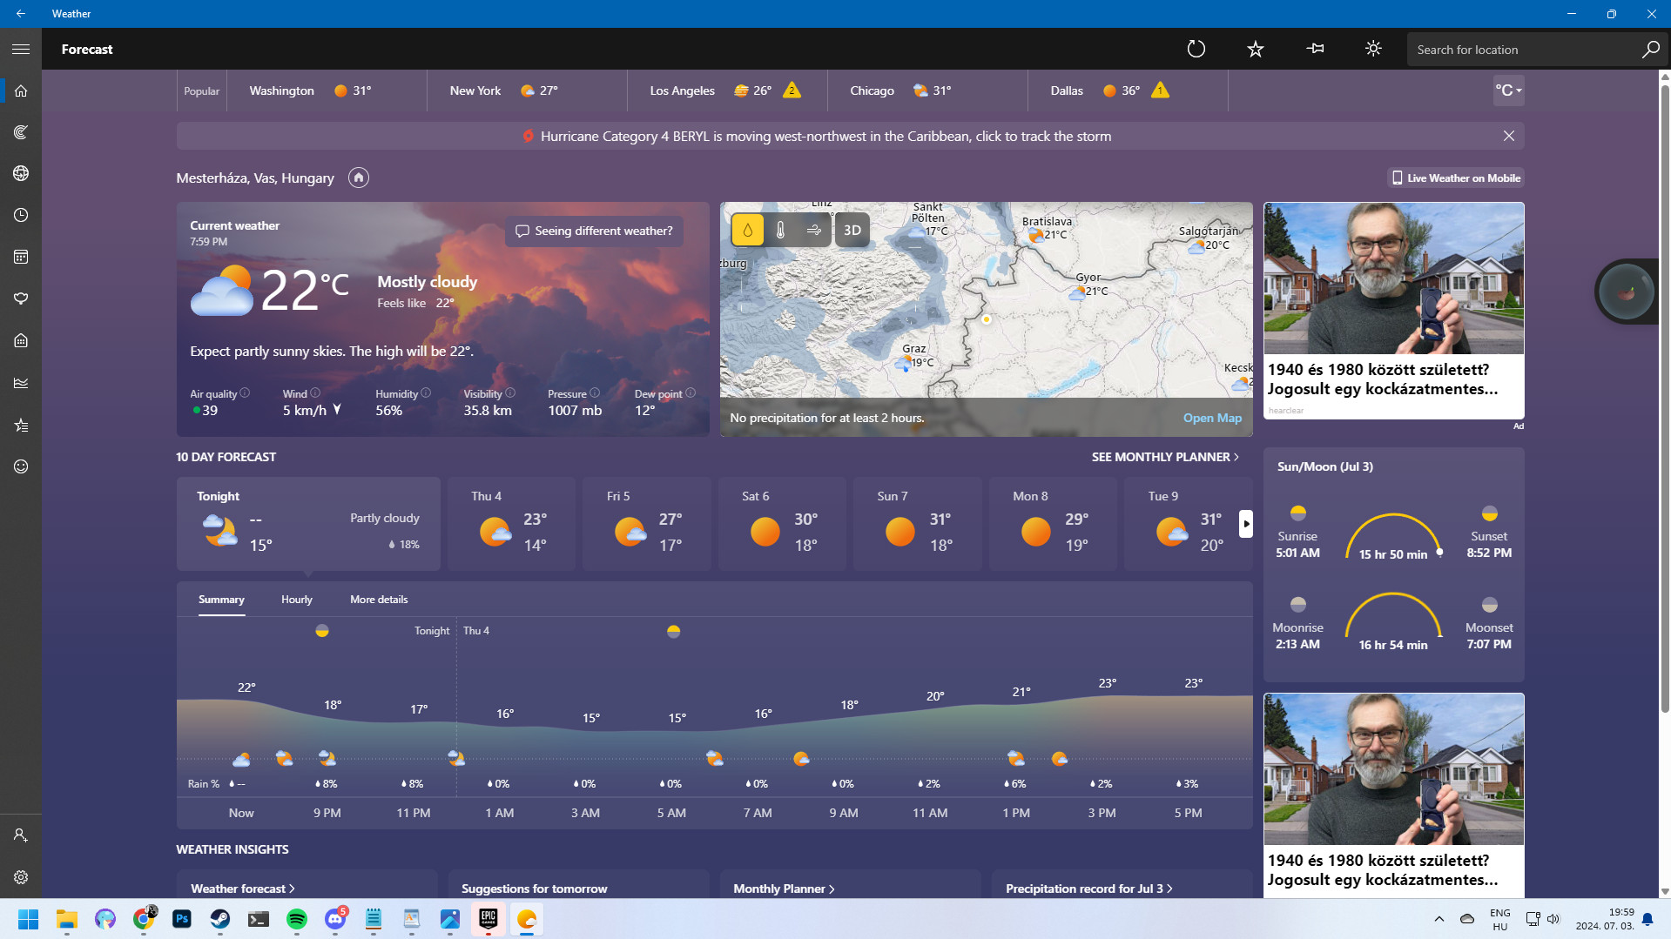Open Hourly forecast clock icon in sidebar
This screenshot has width=1671, height=939.
pos(21,215)
